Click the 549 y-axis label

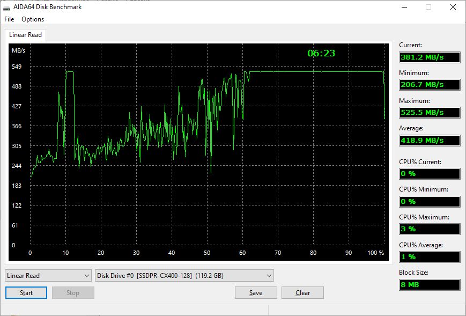tap(17, 67)
